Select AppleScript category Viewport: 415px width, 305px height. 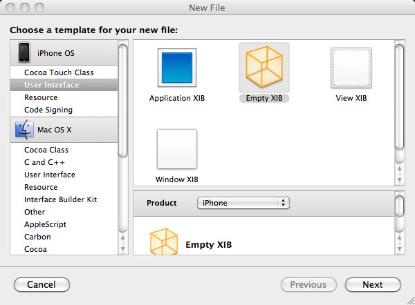pos(64,224)
